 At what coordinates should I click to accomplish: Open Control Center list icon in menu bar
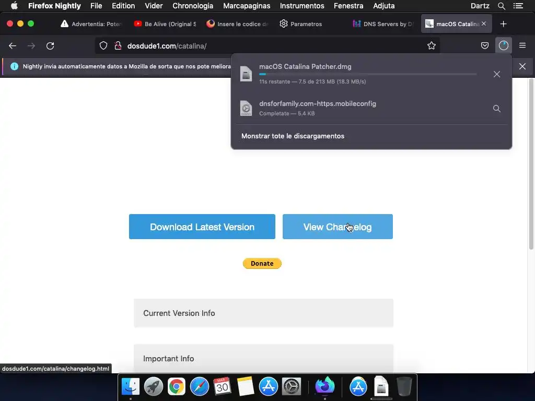click(518, 6)
